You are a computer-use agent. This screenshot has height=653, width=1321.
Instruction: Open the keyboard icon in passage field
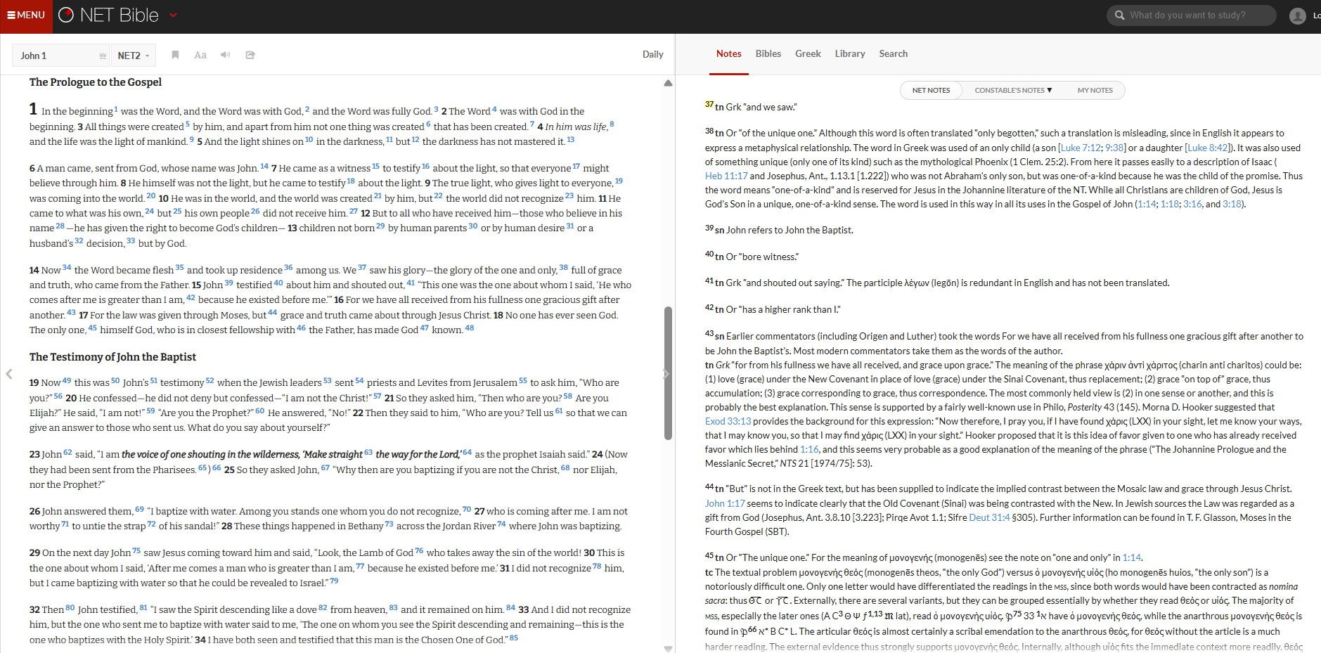(103, 56)
